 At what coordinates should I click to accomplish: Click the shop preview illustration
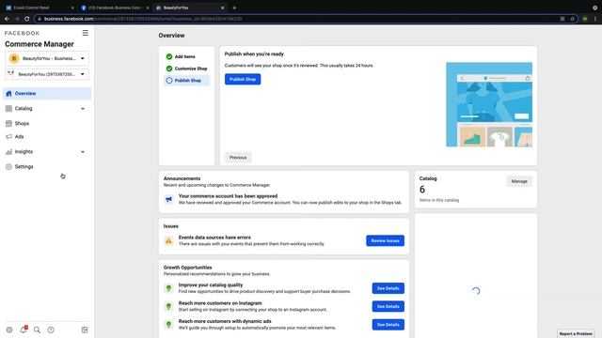pyautogui.click(x=489, y=104)
